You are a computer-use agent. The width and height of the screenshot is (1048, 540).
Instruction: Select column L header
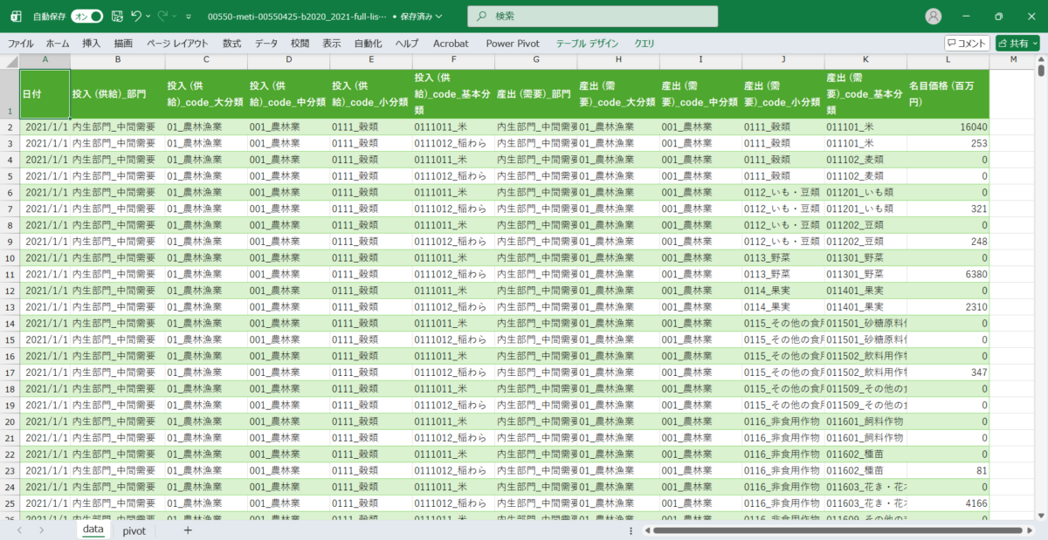pos(948,59)
